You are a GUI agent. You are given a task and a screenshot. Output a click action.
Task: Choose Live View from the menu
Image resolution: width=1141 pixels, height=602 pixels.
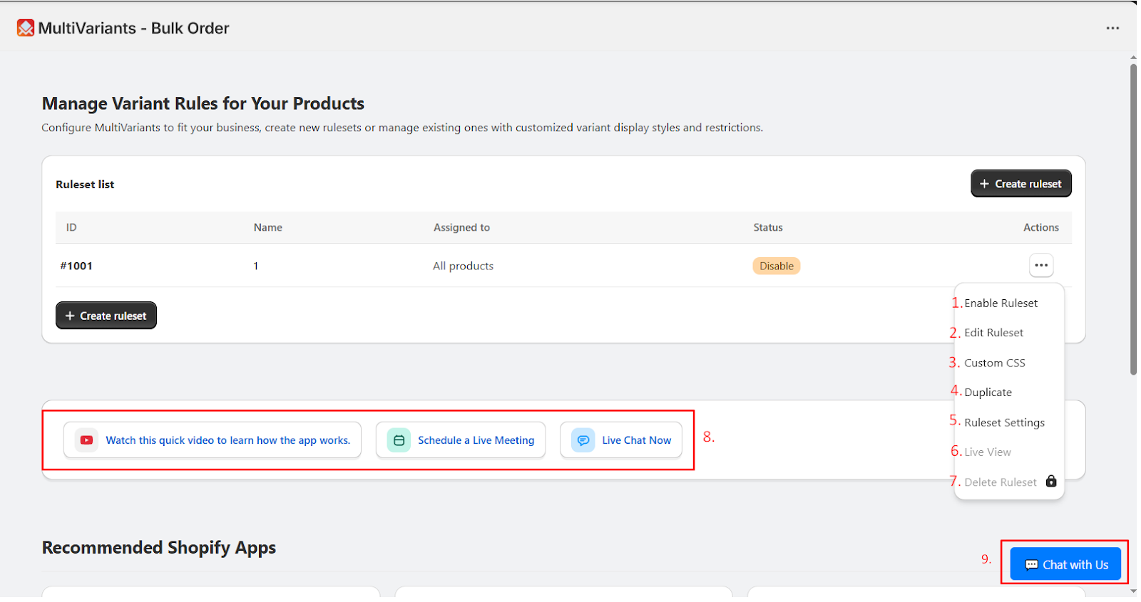[x=988, y=452]
